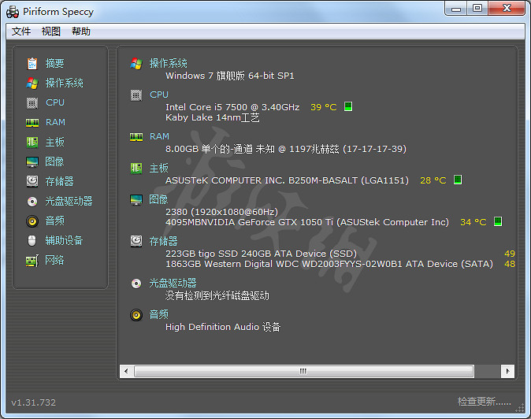Screen dimensions: 531x419
Task: Open the 网络 network card sidebar icon
Action: [x=32, y=260]
